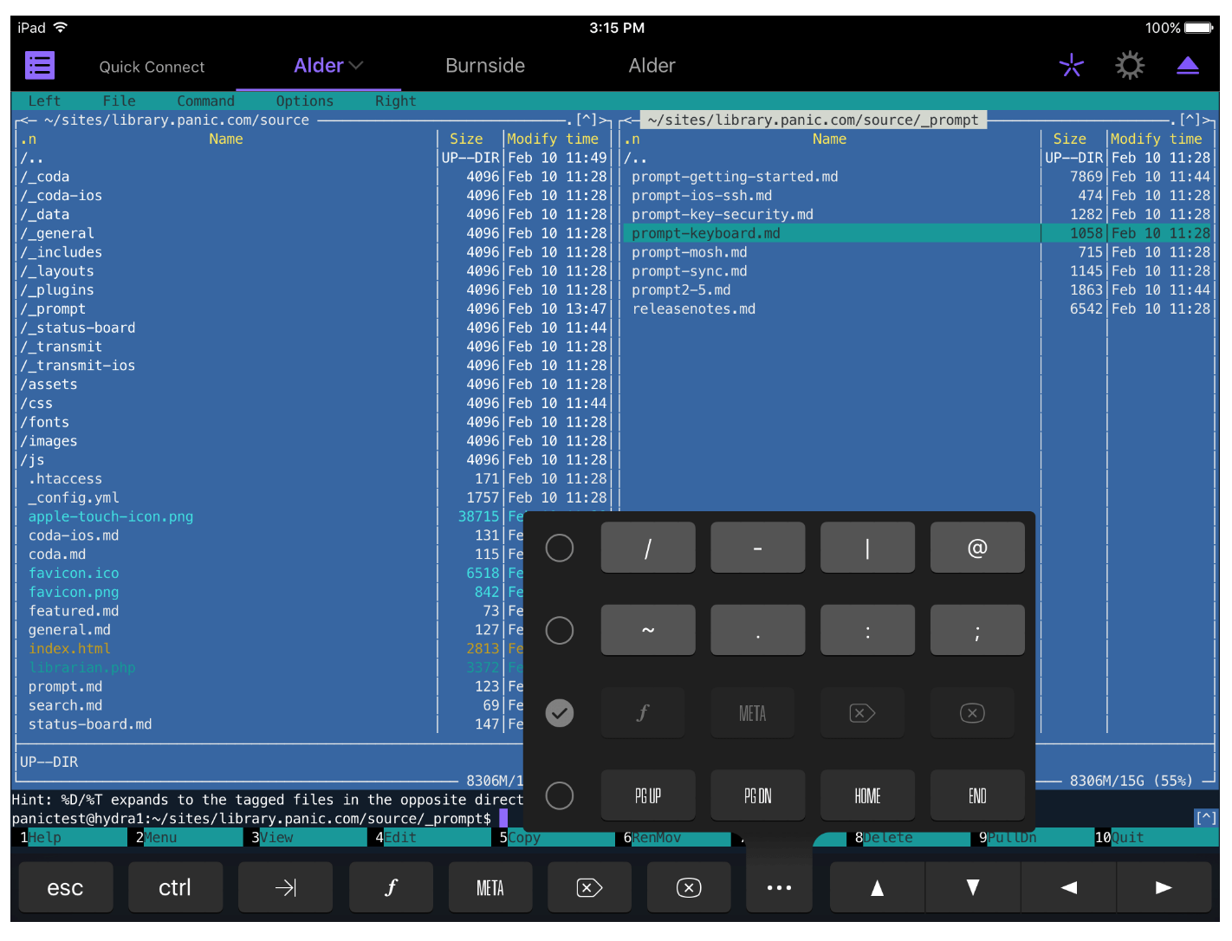Click the left panel [^] history toggle
The height and width of the screenshot is (941, 1232).
[587, 120]
